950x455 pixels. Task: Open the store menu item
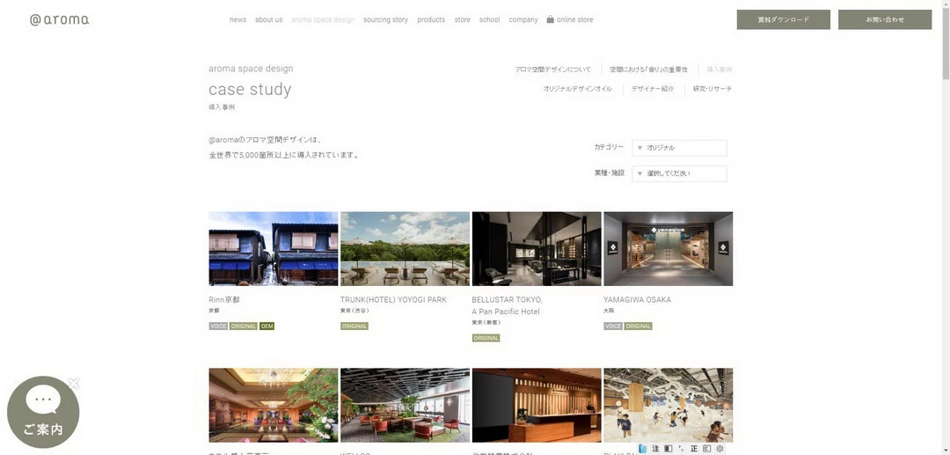click(463, 19)
